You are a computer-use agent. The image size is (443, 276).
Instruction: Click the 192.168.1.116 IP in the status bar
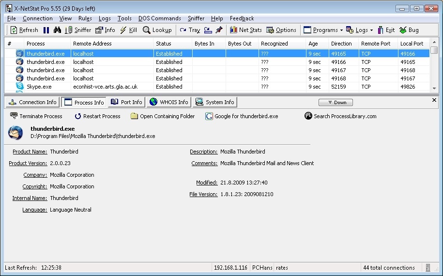(x=230, y=267)
